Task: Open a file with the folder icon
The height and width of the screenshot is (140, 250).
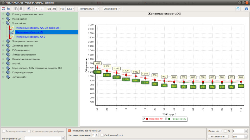Action: (8, 9)
